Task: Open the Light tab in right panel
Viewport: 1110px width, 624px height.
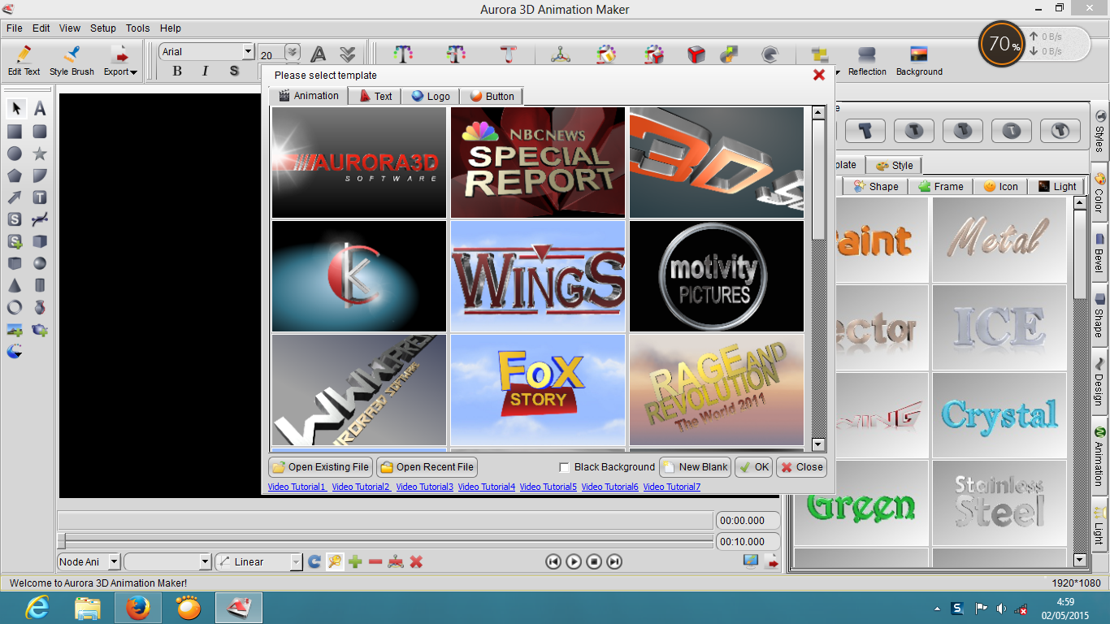Action: [1056, 186]
